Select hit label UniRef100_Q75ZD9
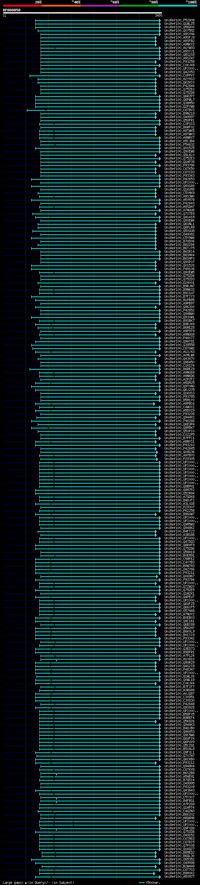 [179, 93]
